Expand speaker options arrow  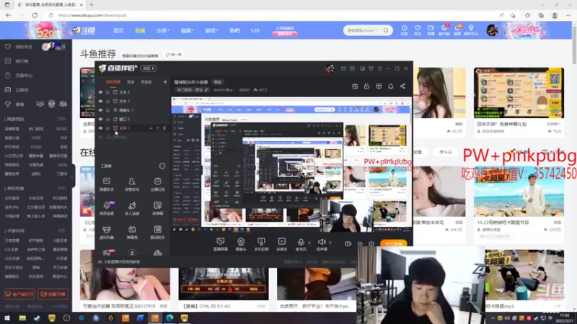tap(330, 243)
